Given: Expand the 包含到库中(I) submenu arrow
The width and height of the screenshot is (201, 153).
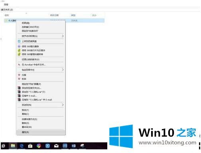Looking at the screenshot, I should tap(63, 70).
